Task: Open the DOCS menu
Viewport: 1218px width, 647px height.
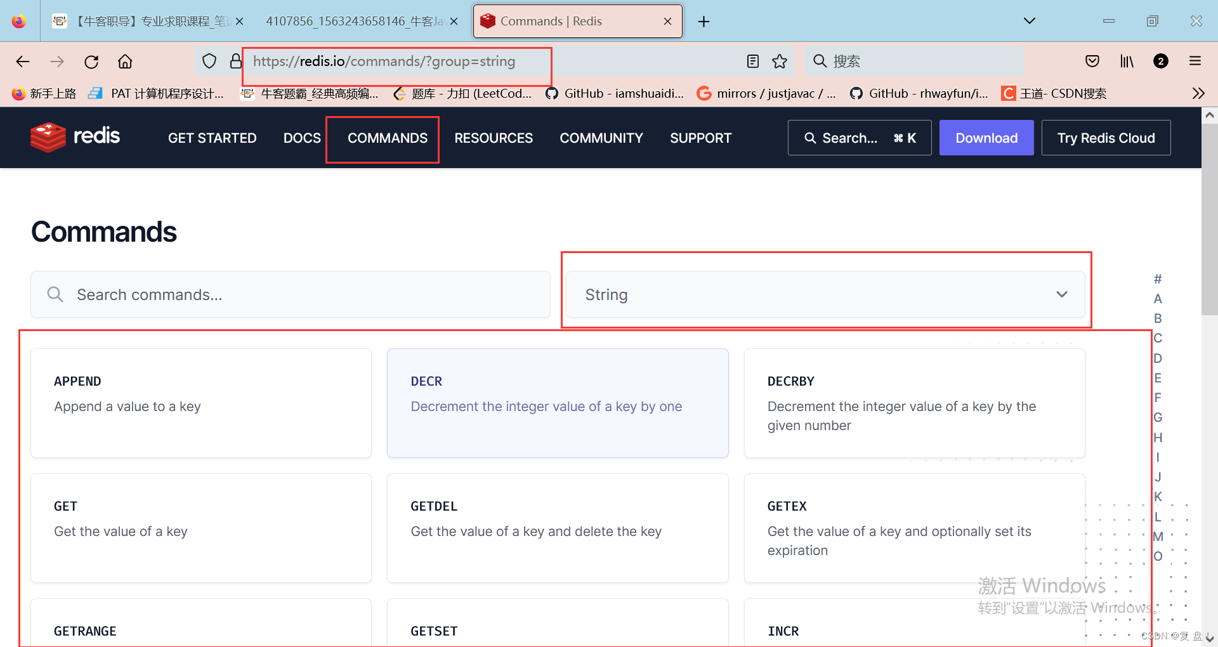Action: [x=302, y=138]
